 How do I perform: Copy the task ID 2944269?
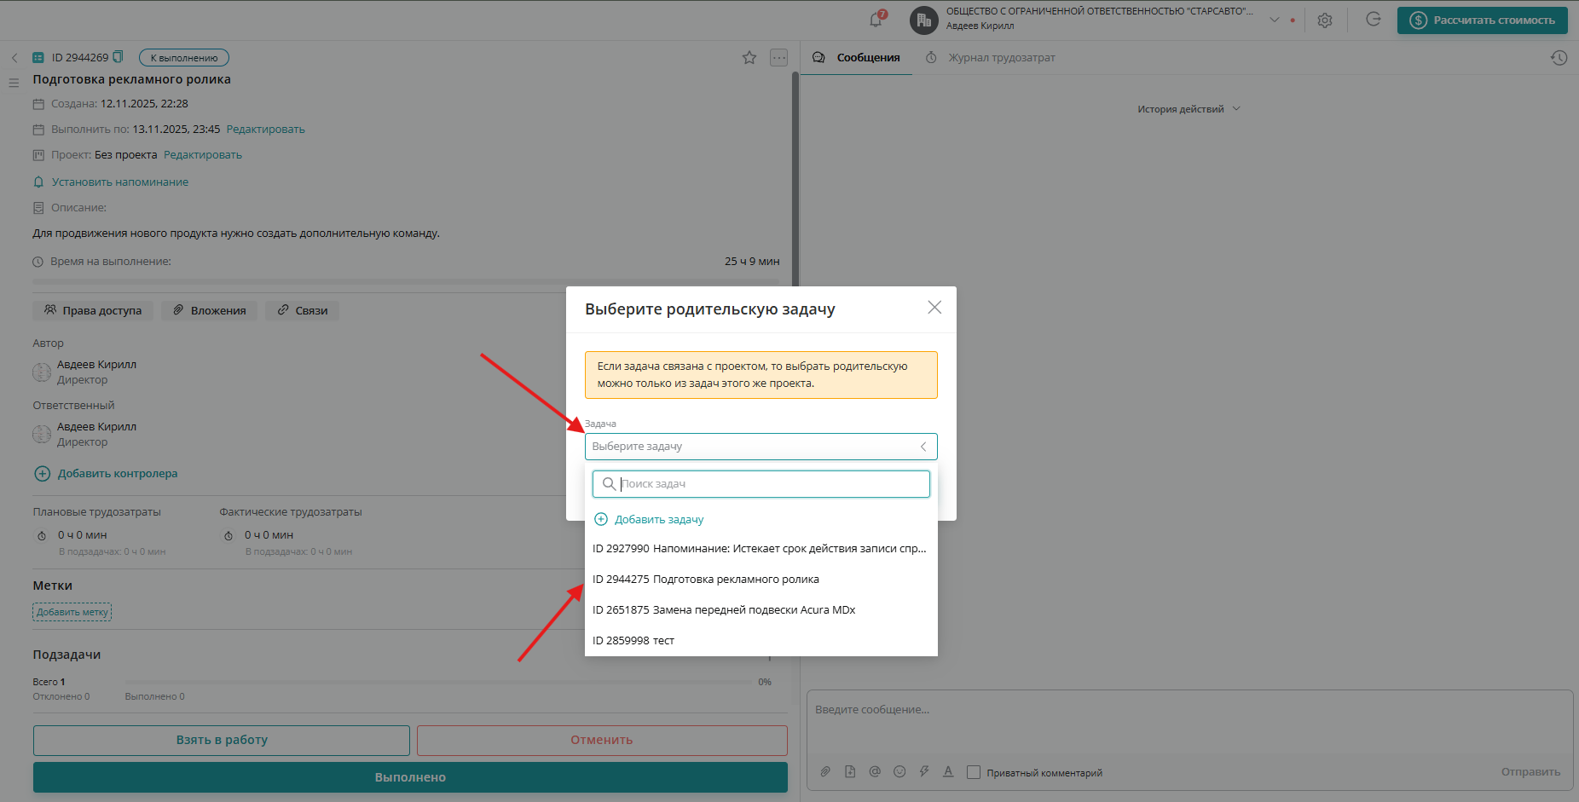pyautogui.click(x=119, y=57)
